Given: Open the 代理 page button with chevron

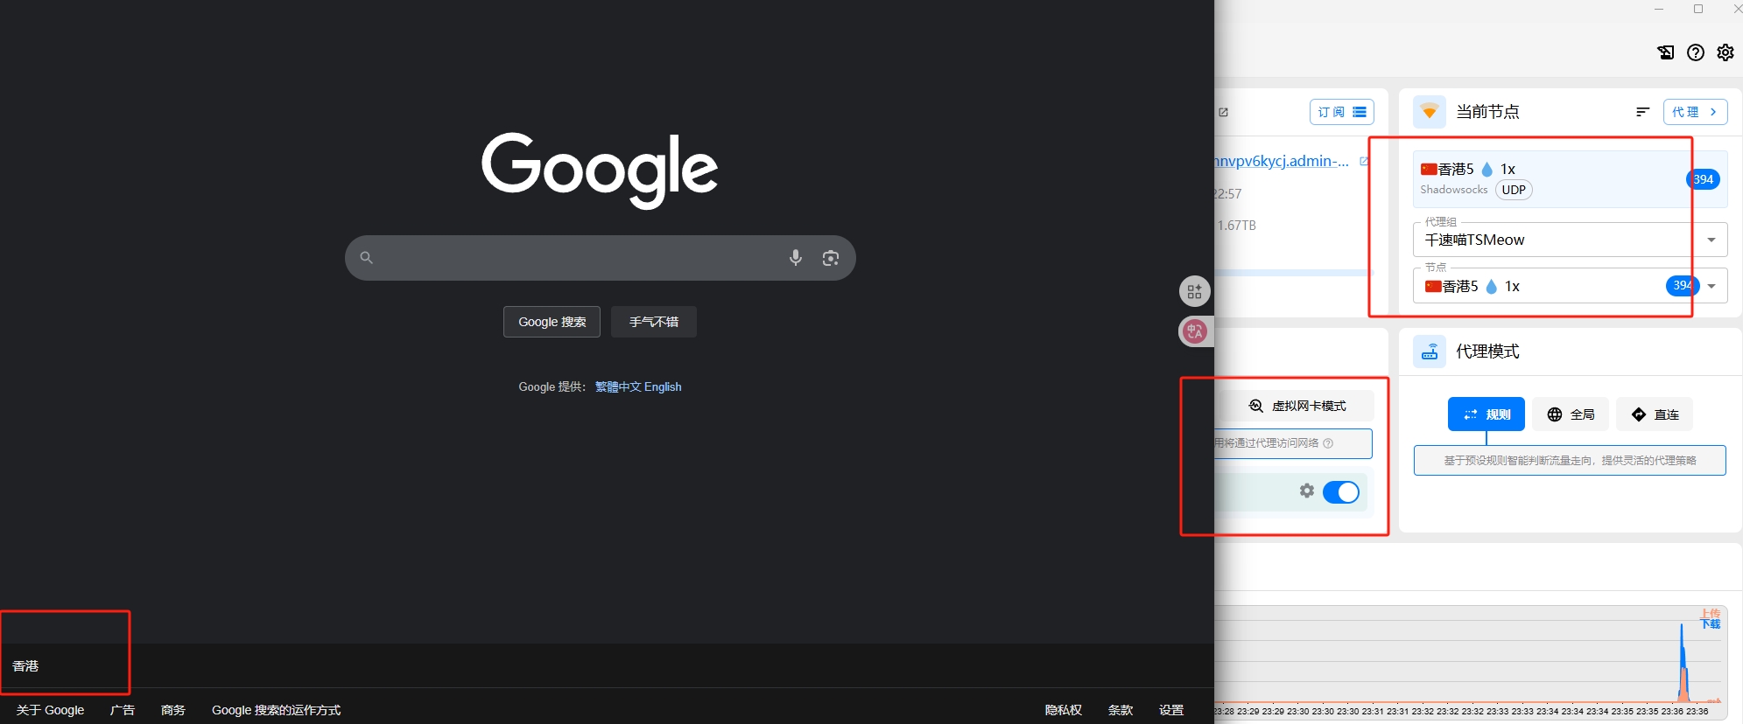Looking at the screenshot, I should click(1695, 112).
